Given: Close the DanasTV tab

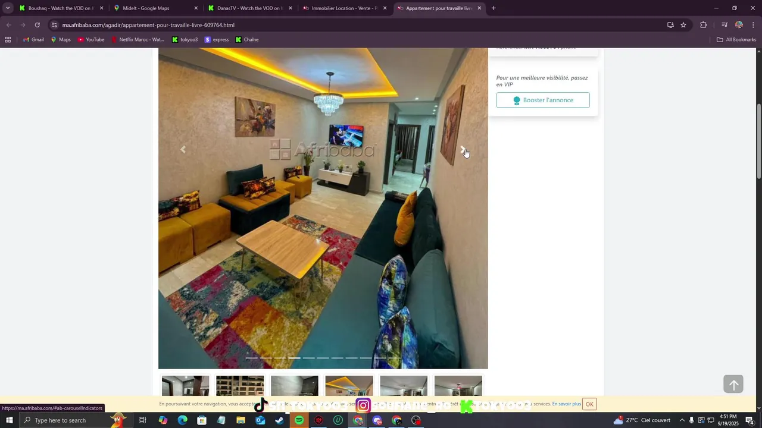Looking at the screenshot, I should (290, 8).
